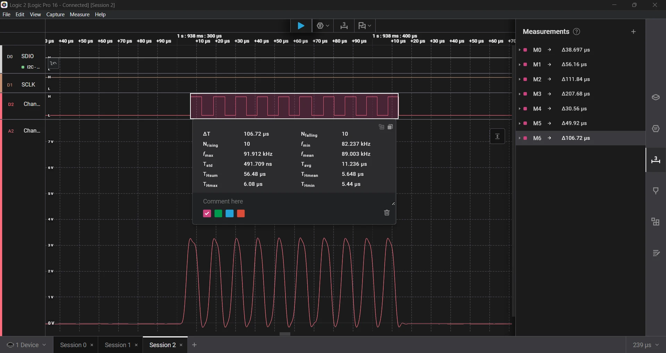
Task: Start capture with the blue play button
Action: 301,26
